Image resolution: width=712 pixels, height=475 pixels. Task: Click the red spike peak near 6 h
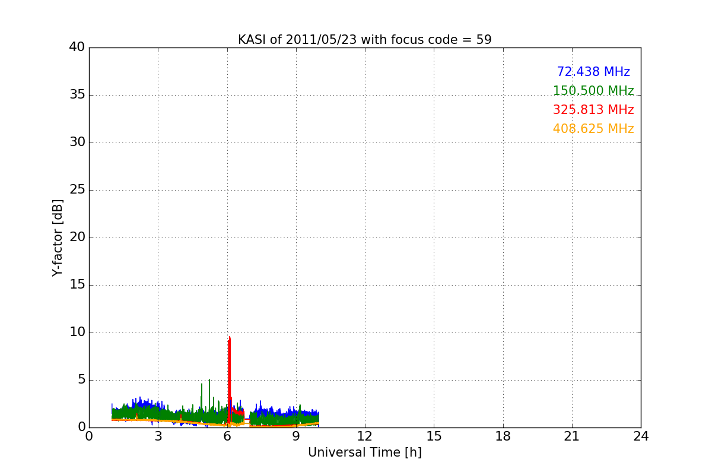(x=229, y=337)
